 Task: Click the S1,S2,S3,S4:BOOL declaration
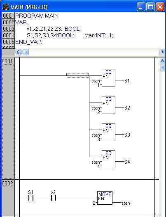coord(50,35)
